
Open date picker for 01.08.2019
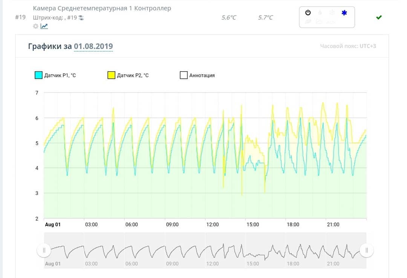click(93, 46)
